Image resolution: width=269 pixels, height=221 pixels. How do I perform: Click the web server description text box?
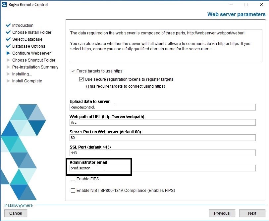point(166,46)
